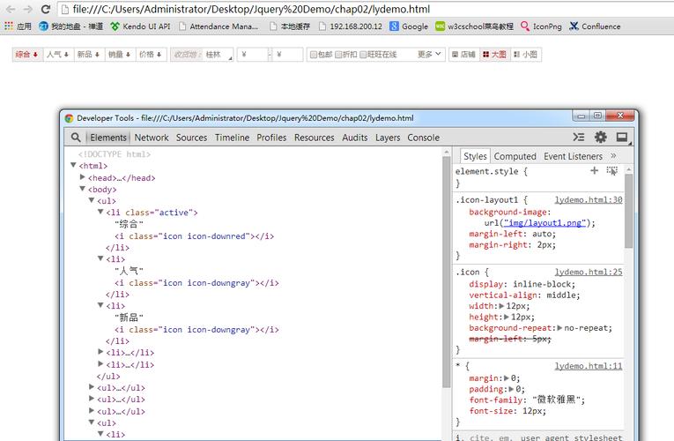Sort by 新品 on the page

(89, 54)
